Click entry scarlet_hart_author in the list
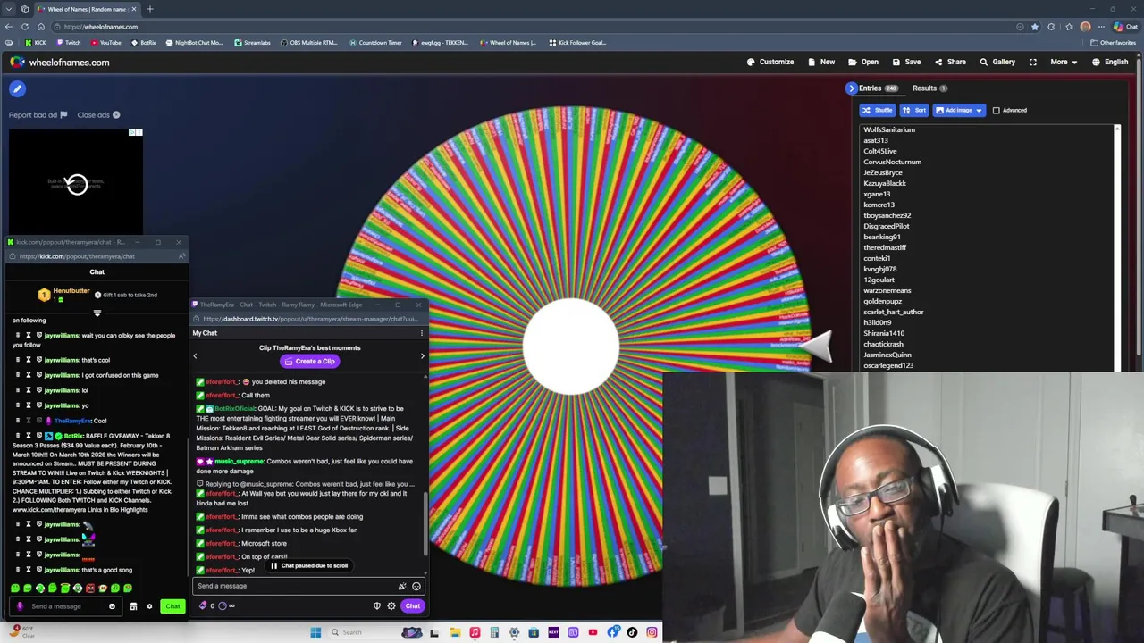This screenshot has width=1144, height=643. tap(894, 312)
